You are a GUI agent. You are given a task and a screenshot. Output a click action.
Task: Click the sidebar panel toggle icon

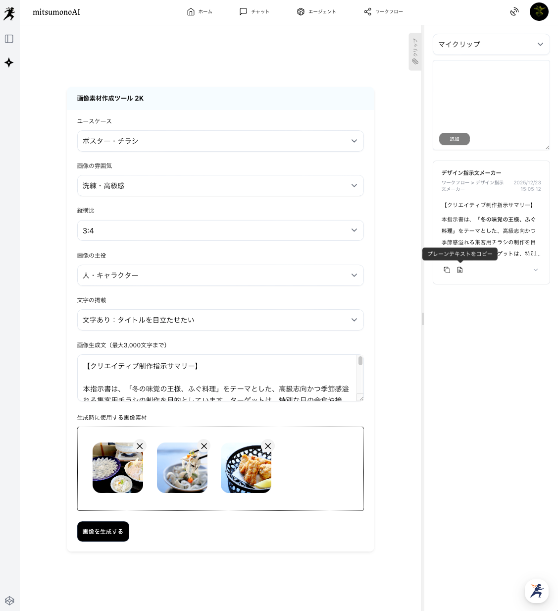point(9,39)
